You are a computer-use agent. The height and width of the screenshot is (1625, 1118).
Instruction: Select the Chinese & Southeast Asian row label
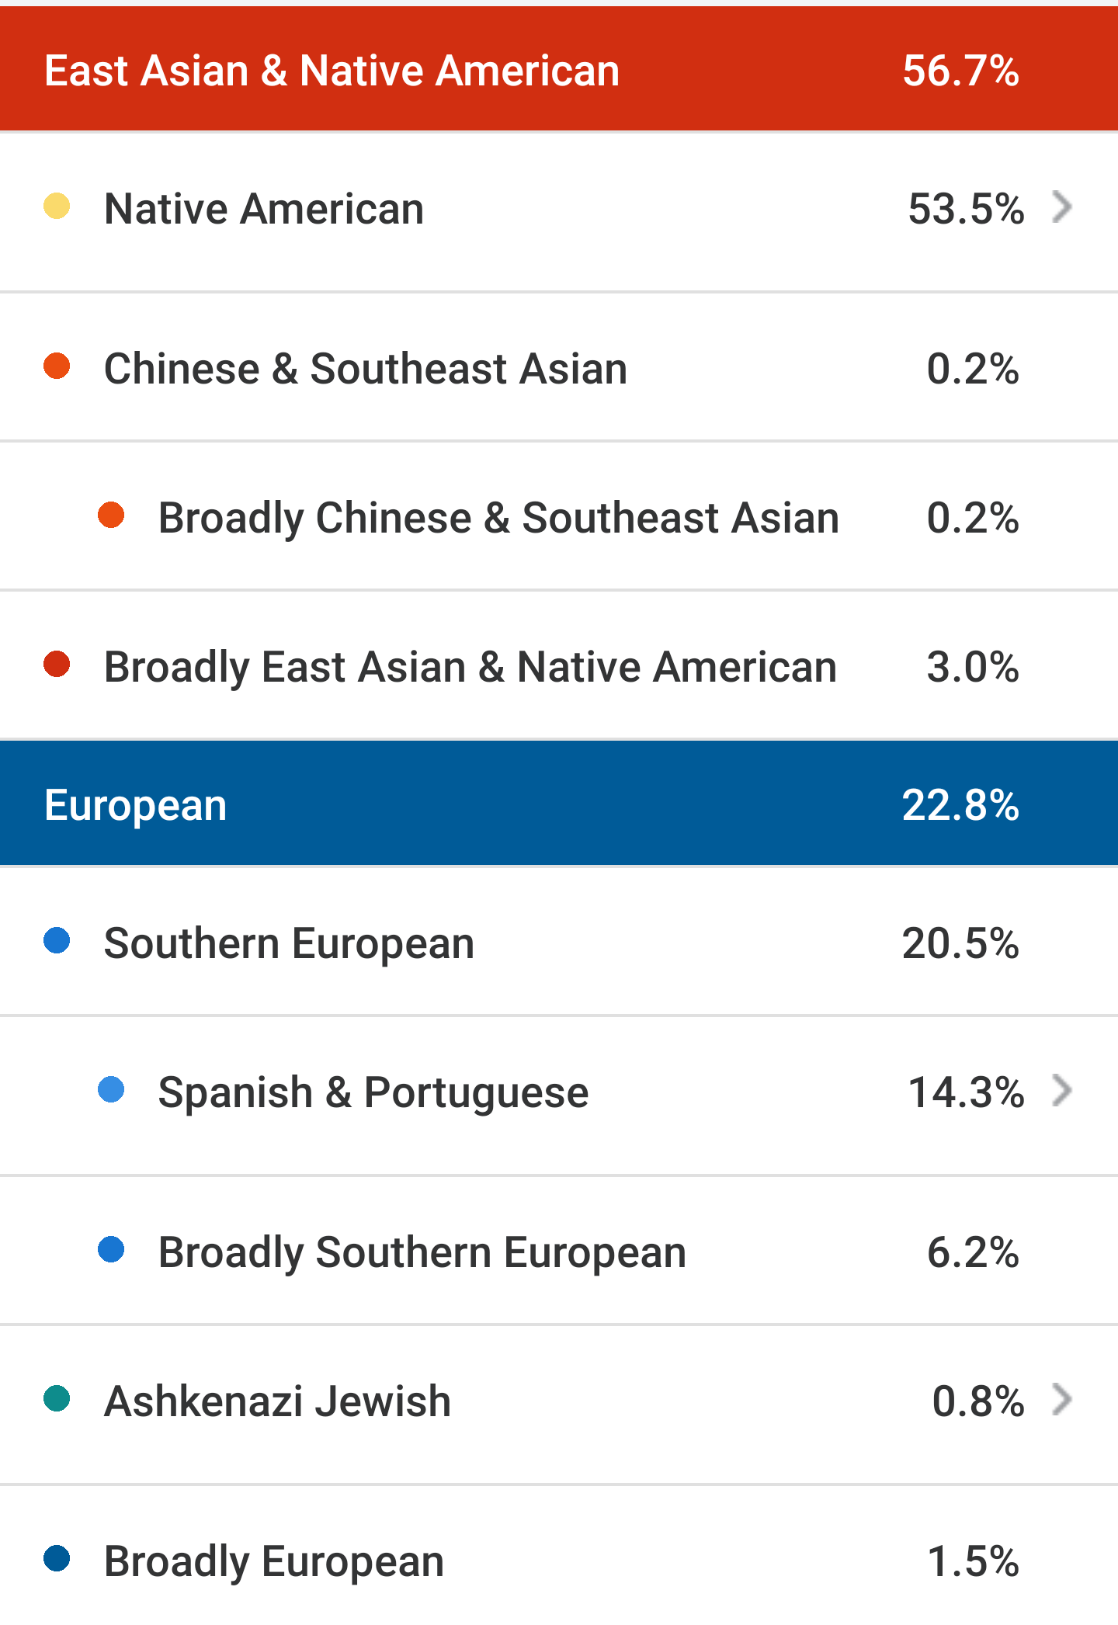tap(366, 369)
